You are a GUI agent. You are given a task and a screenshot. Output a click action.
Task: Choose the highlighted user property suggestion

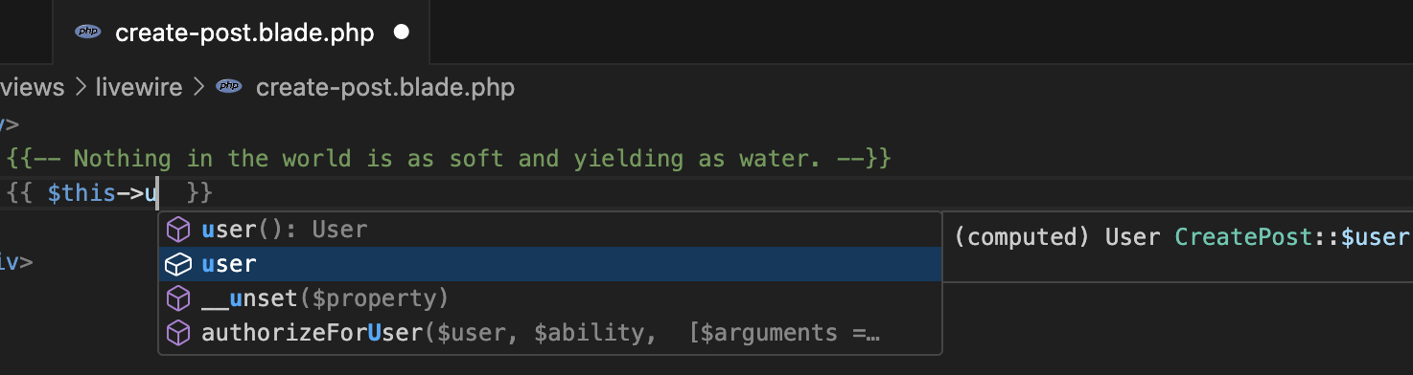pyautogui.click(x=549, y=264)
